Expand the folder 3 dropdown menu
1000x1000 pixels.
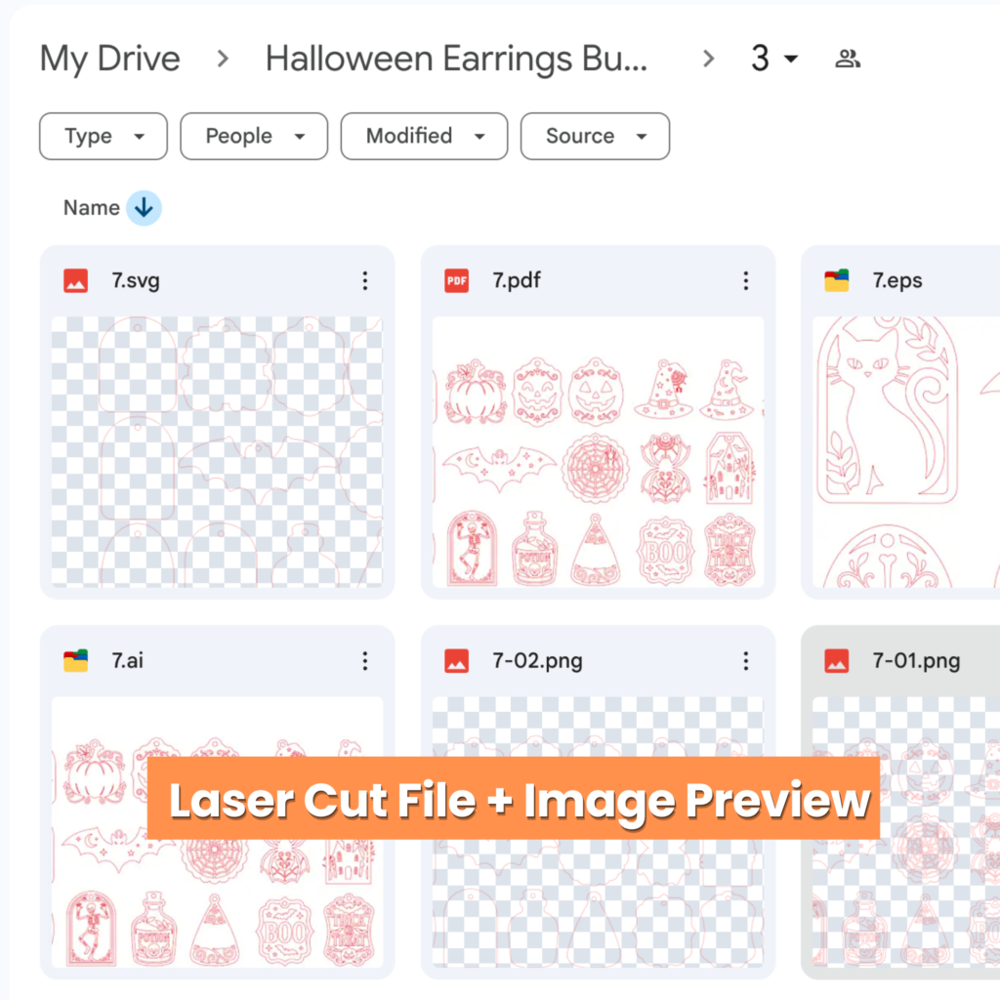(774, 59)
